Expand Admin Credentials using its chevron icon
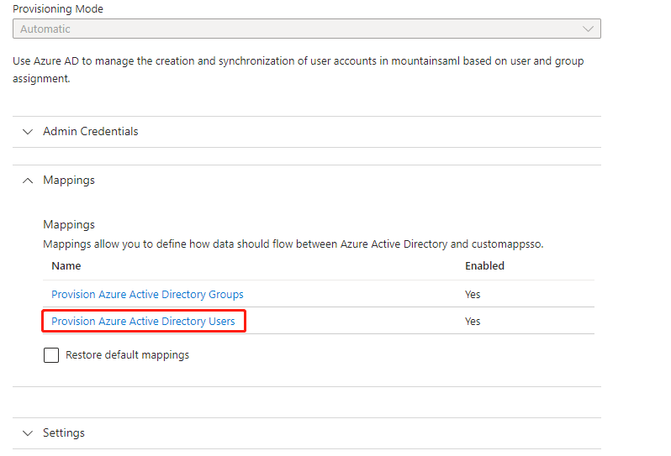Viewport: 671px width, 456px height. (28, 132)
